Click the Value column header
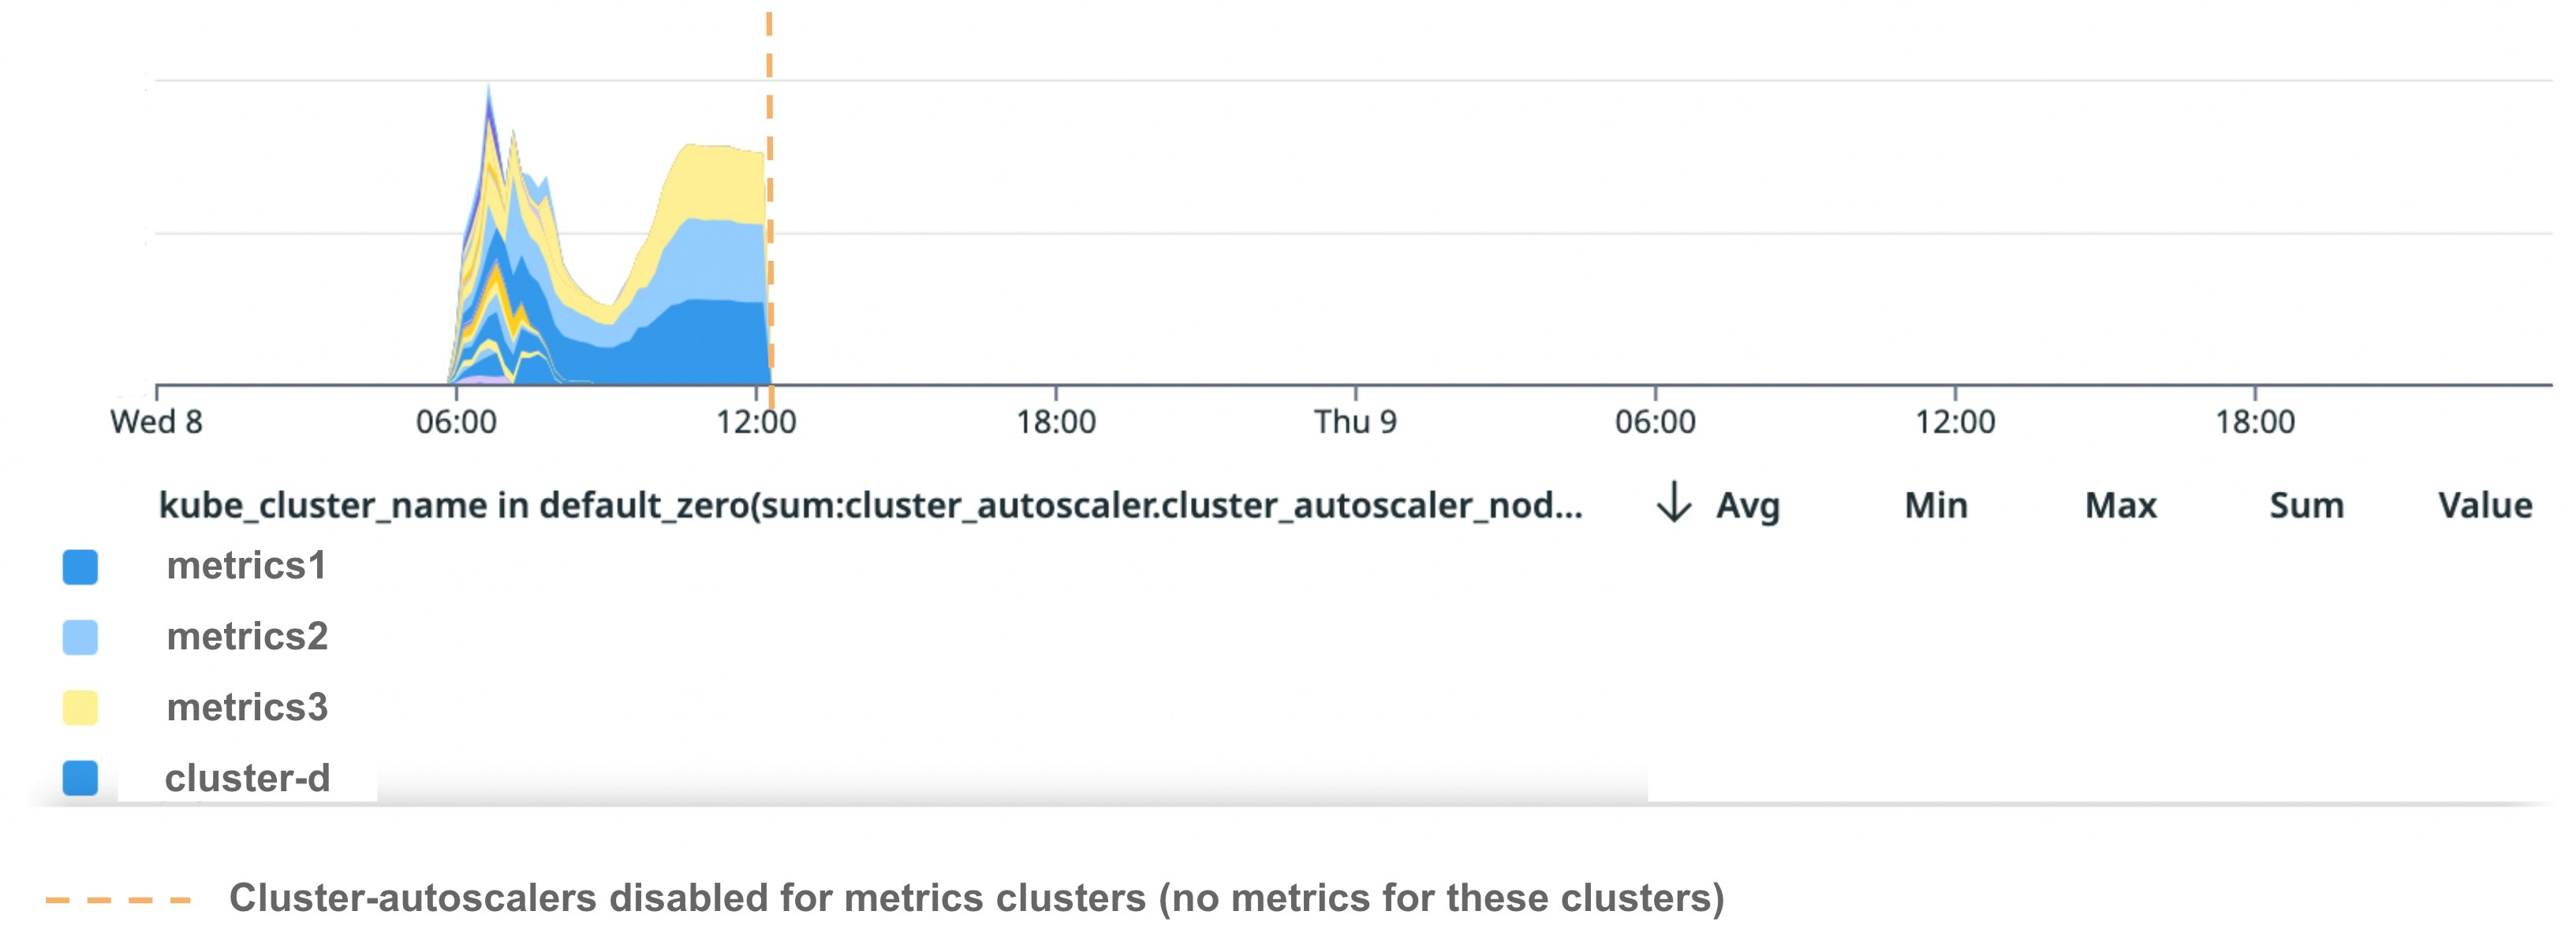Image resolution: width=2576 pixels, height=952 pixels. (2485, 505)
